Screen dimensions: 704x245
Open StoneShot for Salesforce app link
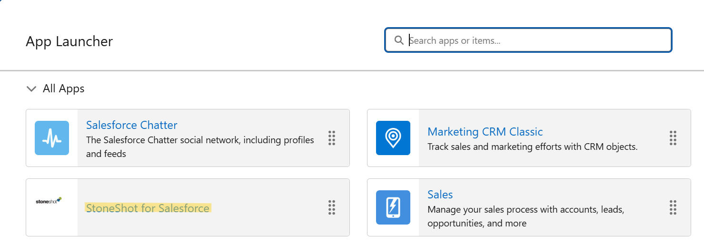[148, 208]
